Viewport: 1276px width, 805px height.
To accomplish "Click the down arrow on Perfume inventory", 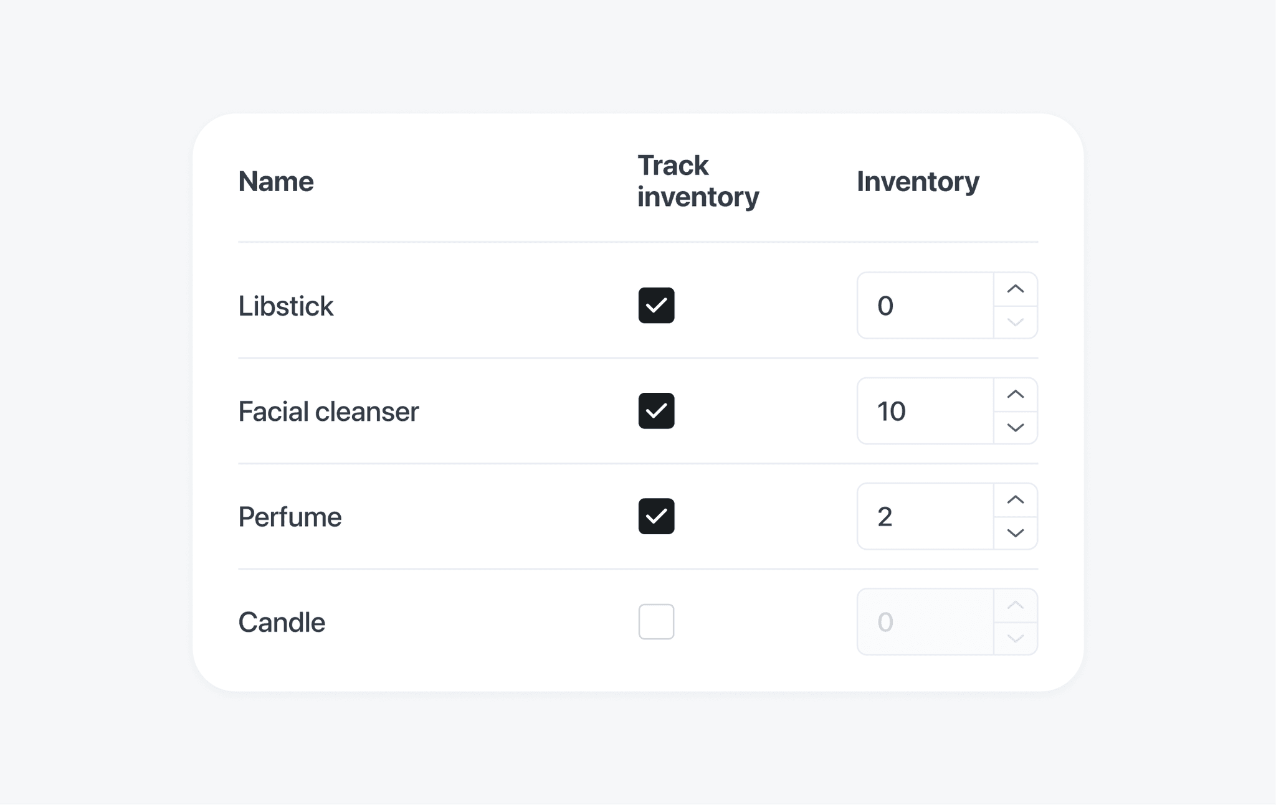I will [x=1015, y=533].
